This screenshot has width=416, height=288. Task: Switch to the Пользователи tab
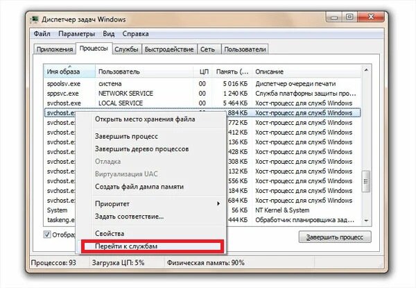point(245,49)
